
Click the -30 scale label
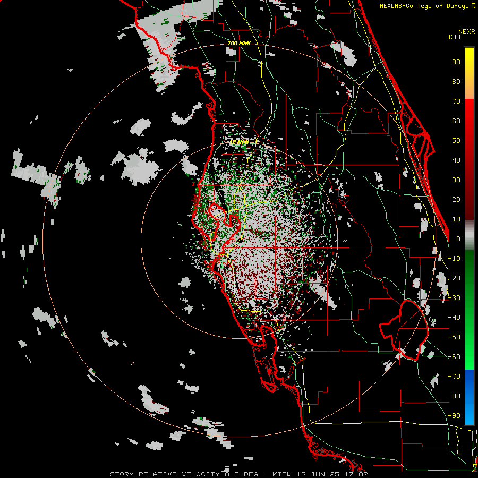tap(454, 298)
